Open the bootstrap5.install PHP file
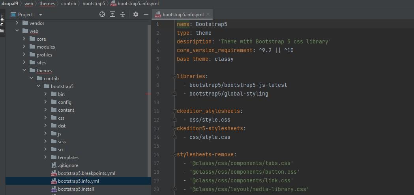 click(x=76, y=189)
